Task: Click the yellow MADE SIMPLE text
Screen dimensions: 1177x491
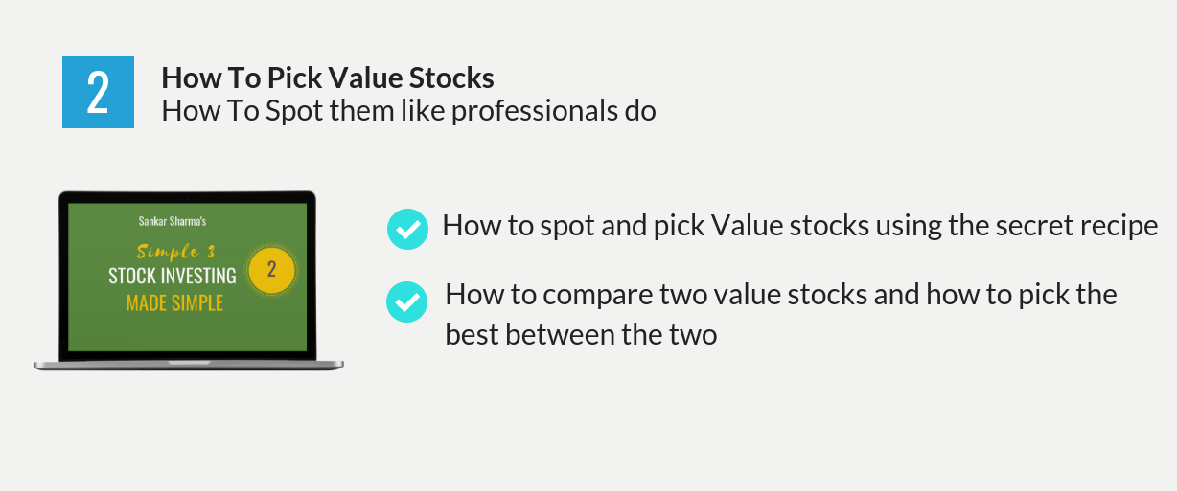Action: 174,303
